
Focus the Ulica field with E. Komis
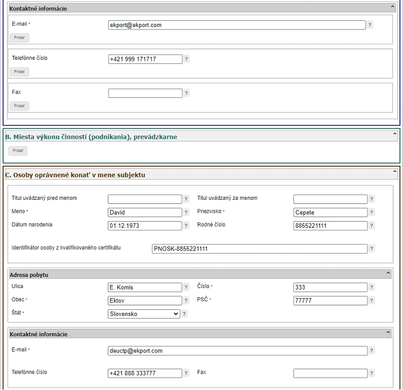145,287
